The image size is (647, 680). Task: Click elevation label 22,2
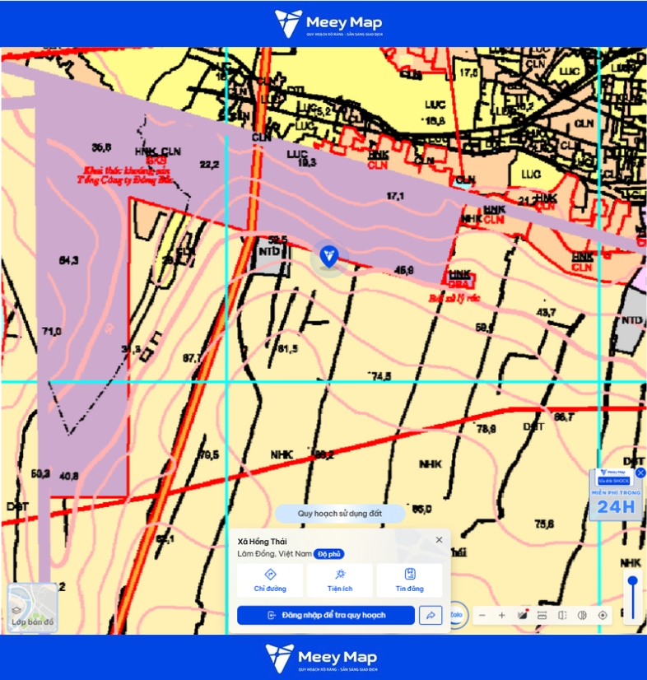click(x=209, y=165)
